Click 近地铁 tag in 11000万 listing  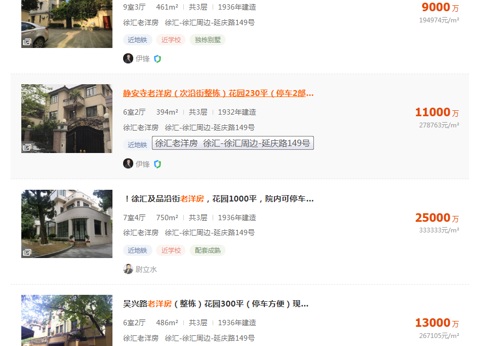tap(138, 145)
